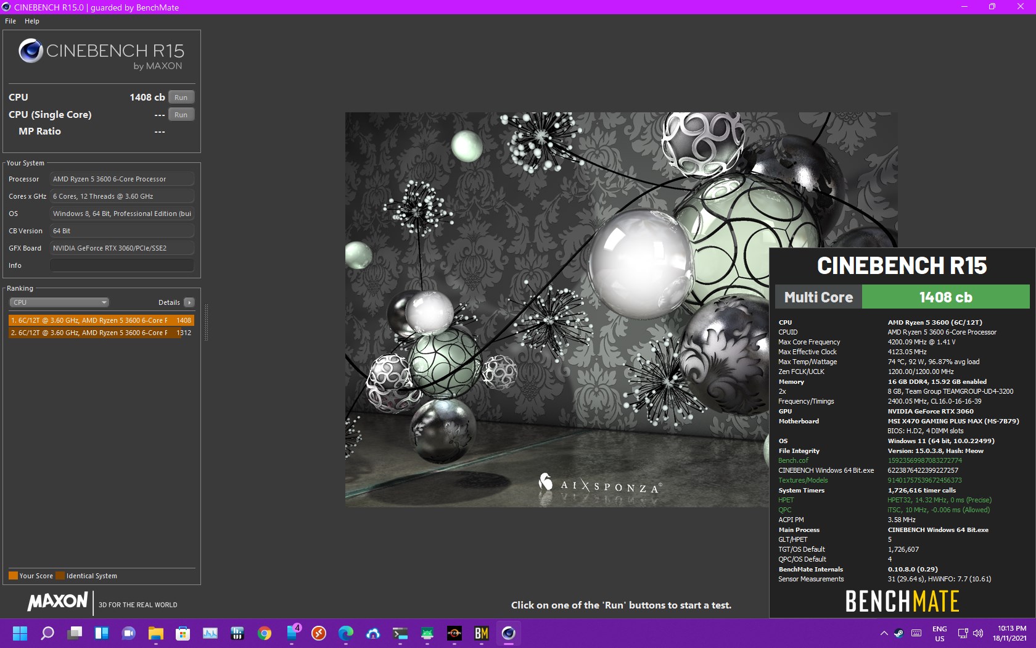This screenshot has height=648, width=1036.
Task: Open taskbar Search
Action: point(47,633)
